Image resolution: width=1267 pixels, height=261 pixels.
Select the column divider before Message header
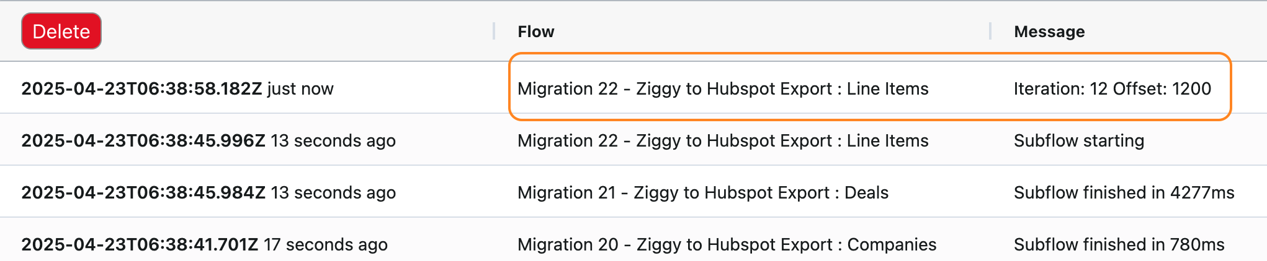pos(990,31)
